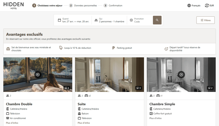The width and height of the screenshot is (219, 126).
Task: Click the guest capacity icon under Chambre Double
Action: (8, 96)
